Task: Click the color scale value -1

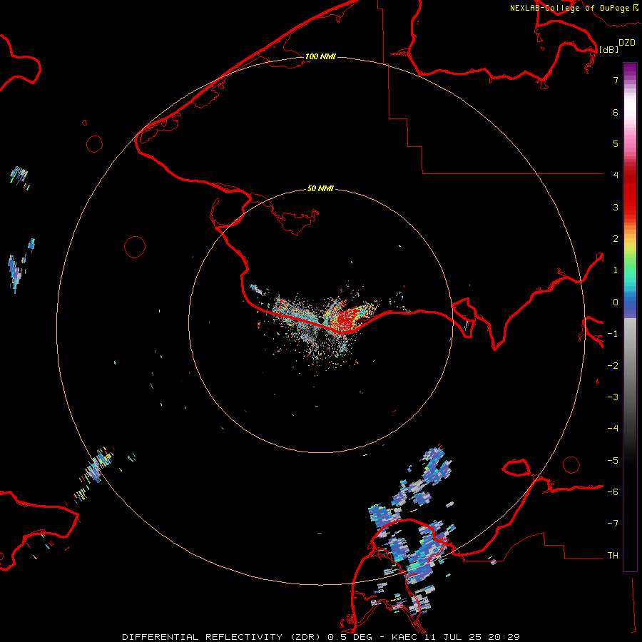Action: pyautogui.click(x=613, y=334)
